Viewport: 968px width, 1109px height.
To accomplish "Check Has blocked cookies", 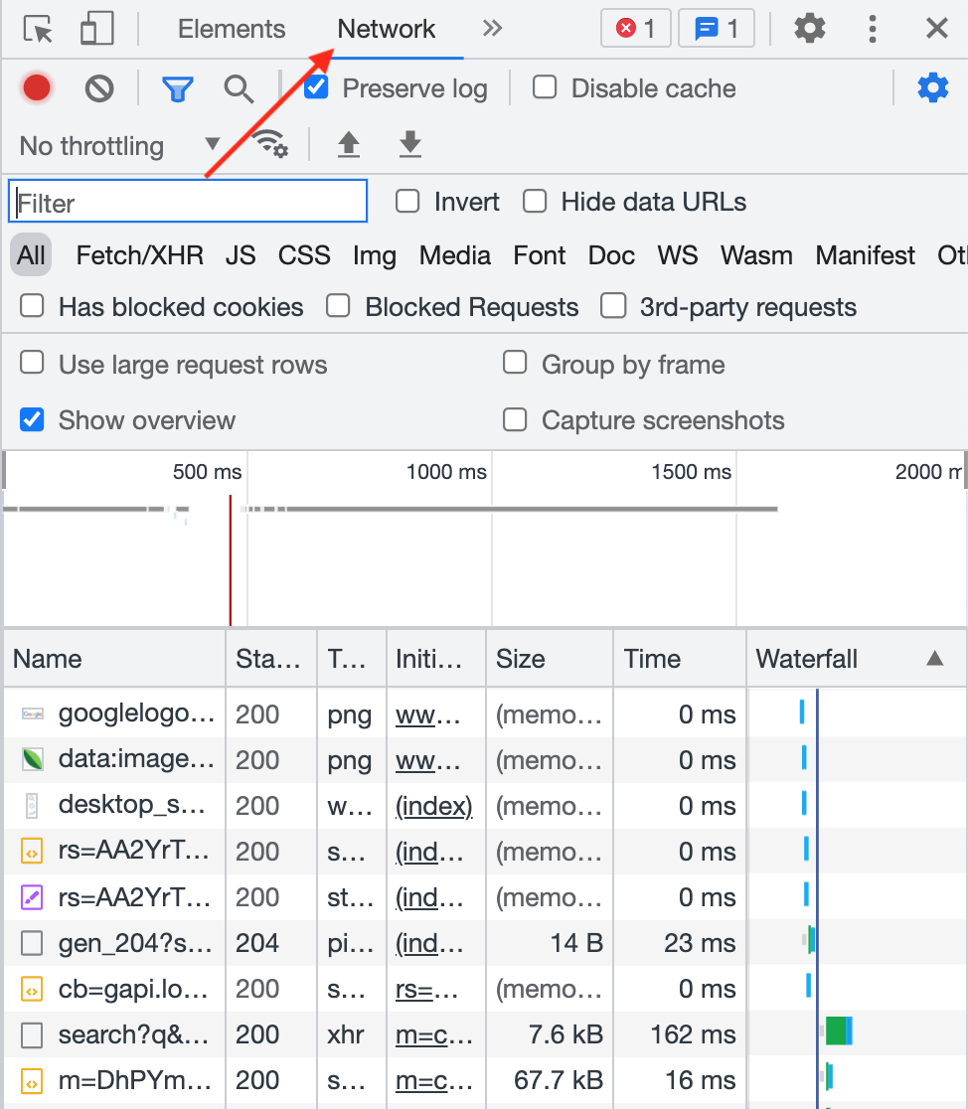I will [32, 306].
